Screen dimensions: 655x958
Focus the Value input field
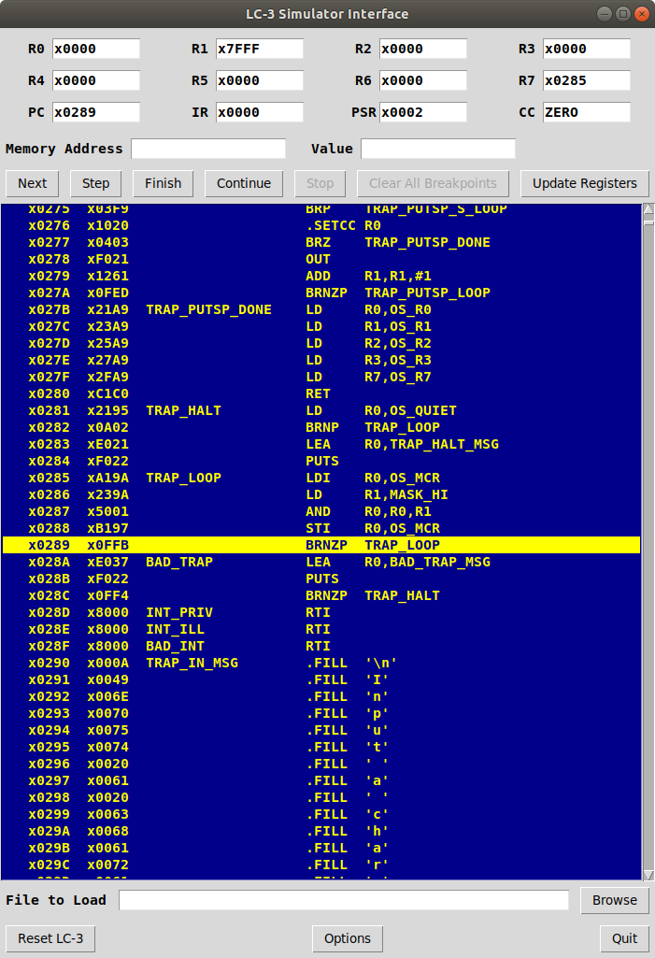point(437,149)
